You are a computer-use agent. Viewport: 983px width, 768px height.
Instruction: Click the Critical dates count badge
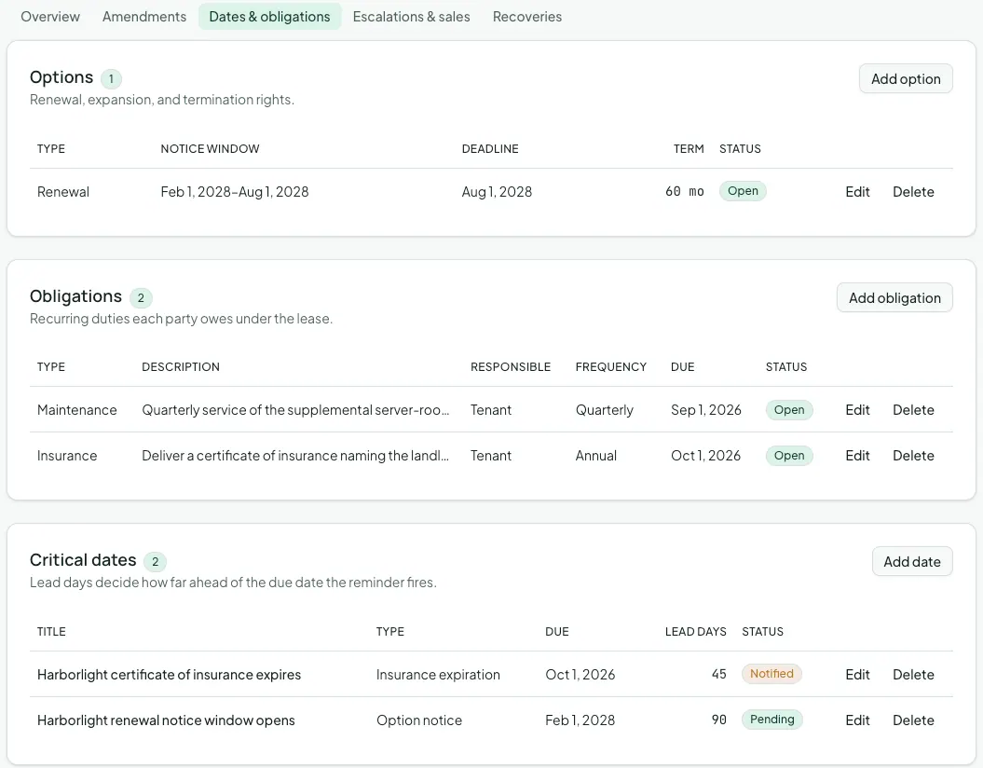pos(156,562)
